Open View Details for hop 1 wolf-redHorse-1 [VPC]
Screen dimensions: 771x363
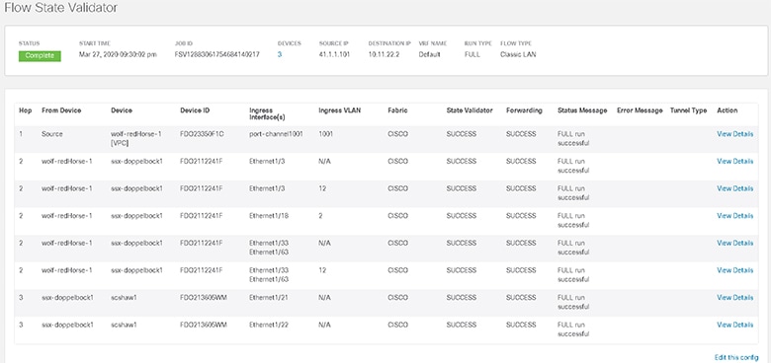734,134
